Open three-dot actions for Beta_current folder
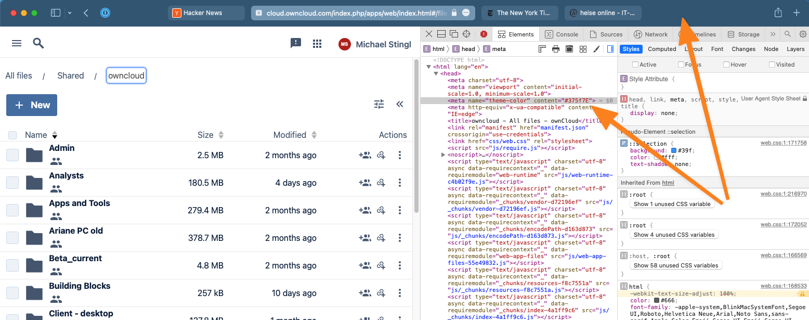The image size is (809, 320). click(400, 265)
